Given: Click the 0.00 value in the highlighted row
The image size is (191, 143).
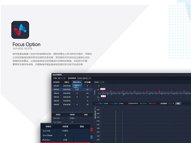Looking at the screenshot, I should (x=77, y=89).
